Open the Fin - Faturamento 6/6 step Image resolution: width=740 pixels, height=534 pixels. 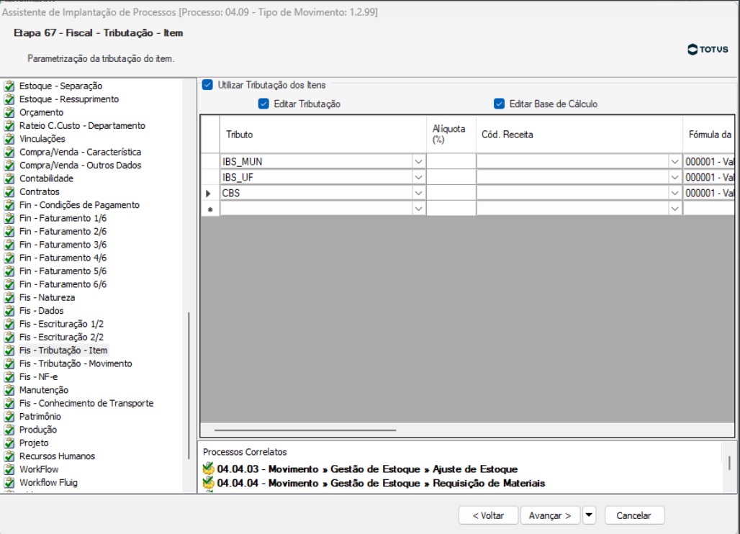(x=63, y=284)
